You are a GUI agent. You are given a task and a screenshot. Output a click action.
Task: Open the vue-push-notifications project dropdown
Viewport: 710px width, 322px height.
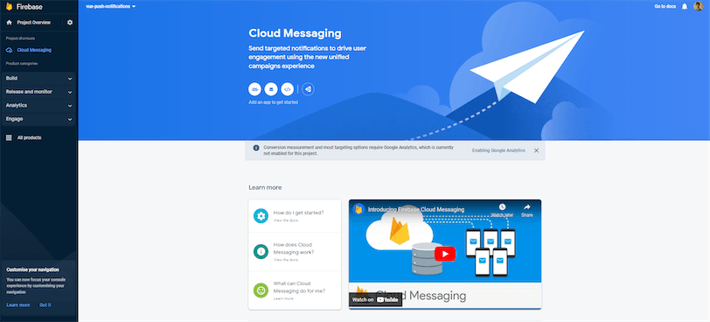coord(110,6)
